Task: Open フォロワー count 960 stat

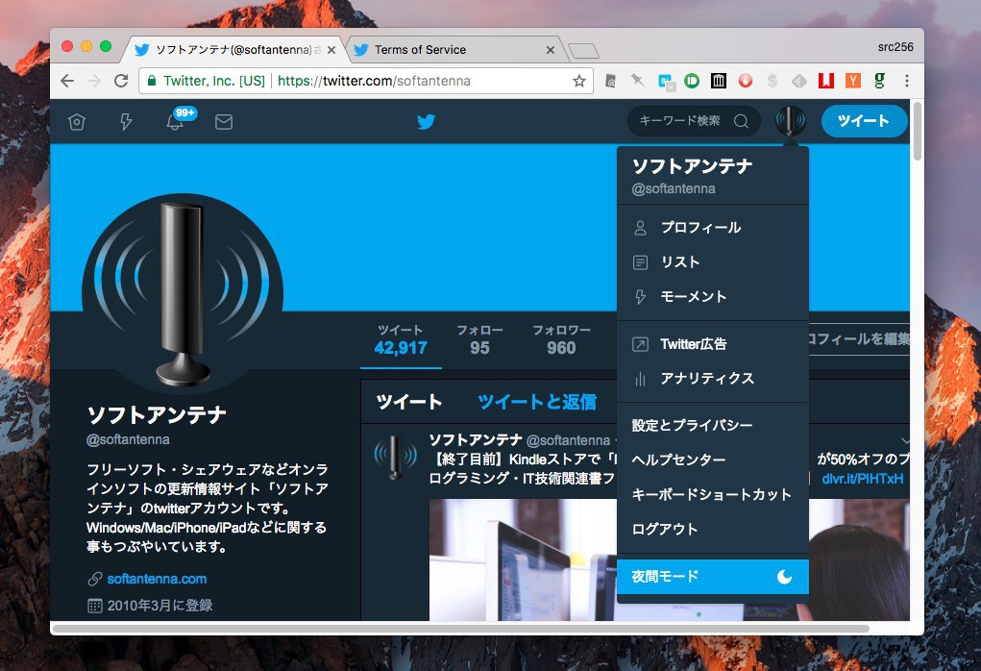Action: (x=561, y=340)
